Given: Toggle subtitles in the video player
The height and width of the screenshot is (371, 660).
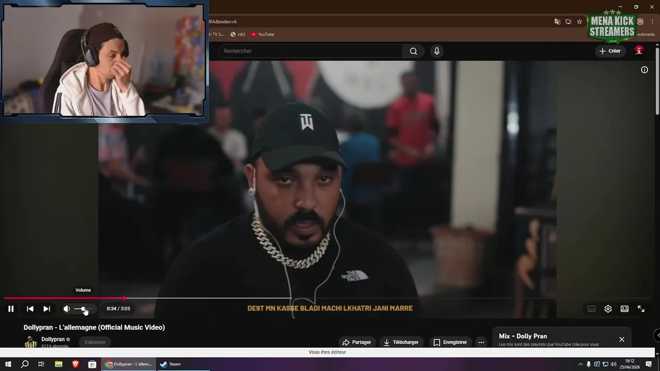Looking at the screenshot, I should [x=591, y=309].
